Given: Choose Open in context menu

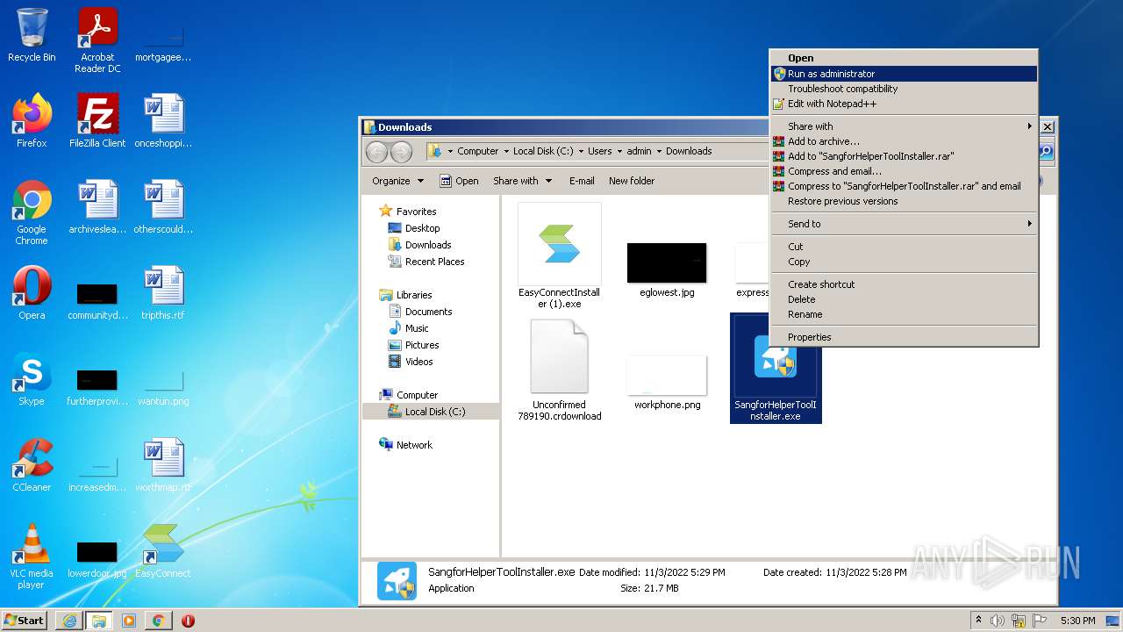Looking at the screenshot, I should pos(904,58).
